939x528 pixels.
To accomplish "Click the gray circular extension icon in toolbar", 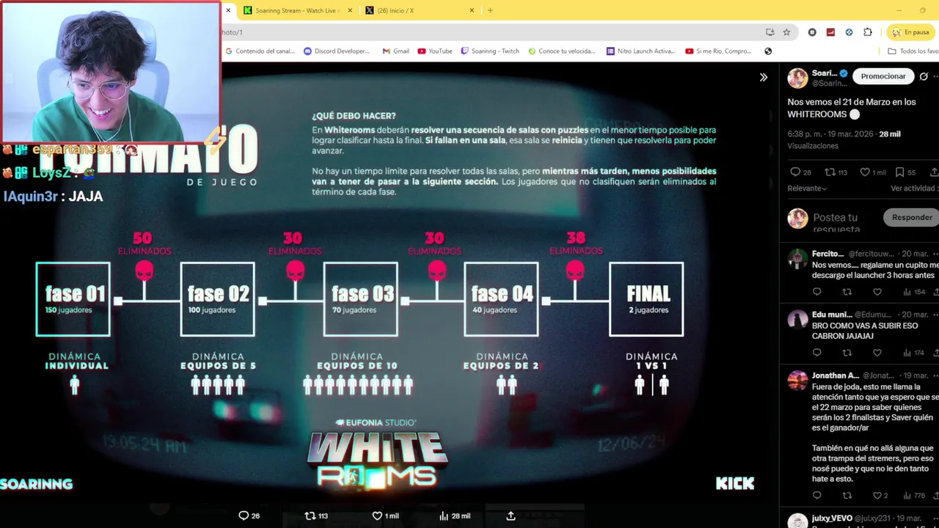I will tap(812, 32).
